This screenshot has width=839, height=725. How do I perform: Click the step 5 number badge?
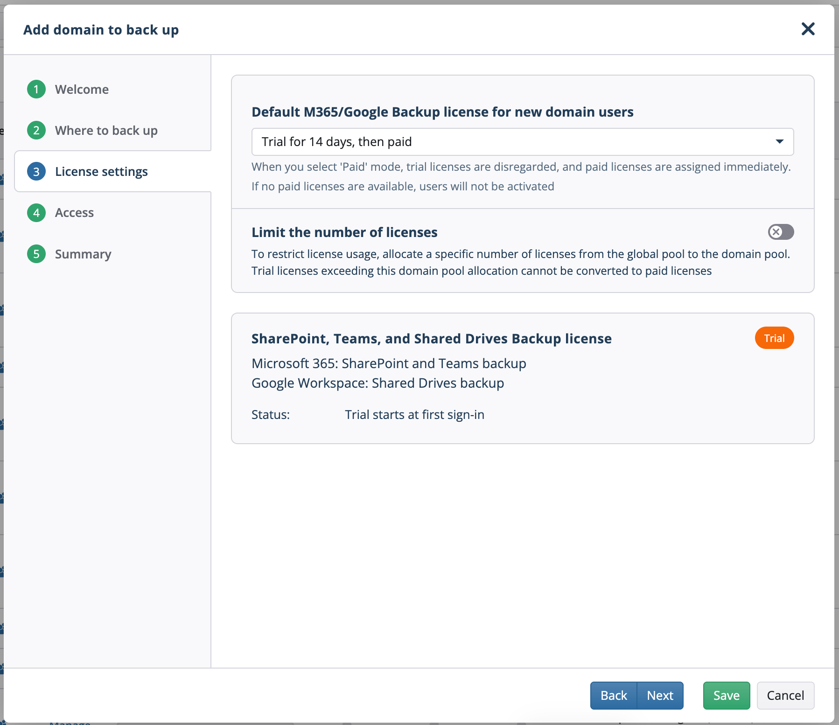click(36, 254)
